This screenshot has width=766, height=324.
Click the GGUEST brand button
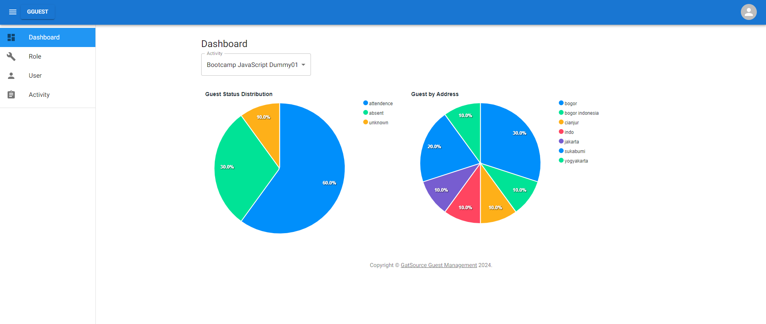(38, 12)
